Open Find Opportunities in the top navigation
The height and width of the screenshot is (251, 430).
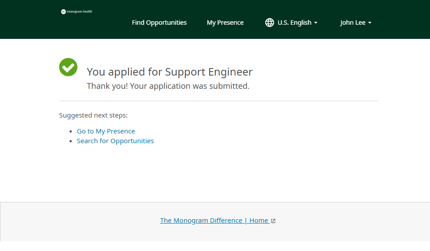(159, 23)
